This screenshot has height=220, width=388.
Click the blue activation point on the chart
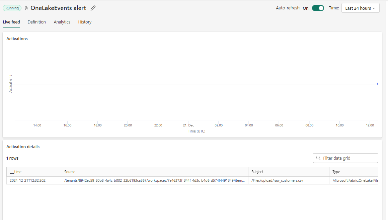pos(377,84)
